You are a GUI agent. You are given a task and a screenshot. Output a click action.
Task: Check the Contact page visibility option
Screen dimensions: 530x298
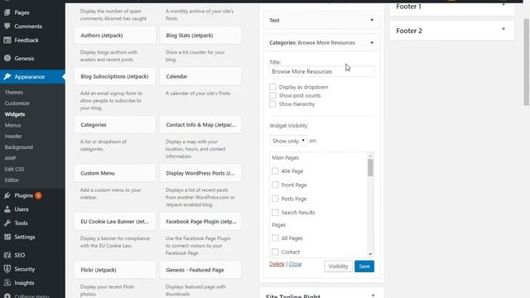click(275, 252)
